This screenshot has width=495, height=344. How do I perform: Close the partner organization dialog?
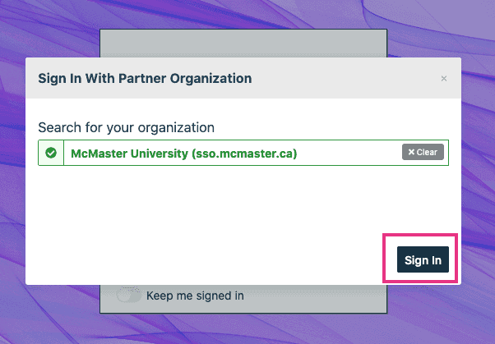tap(444, 79)
